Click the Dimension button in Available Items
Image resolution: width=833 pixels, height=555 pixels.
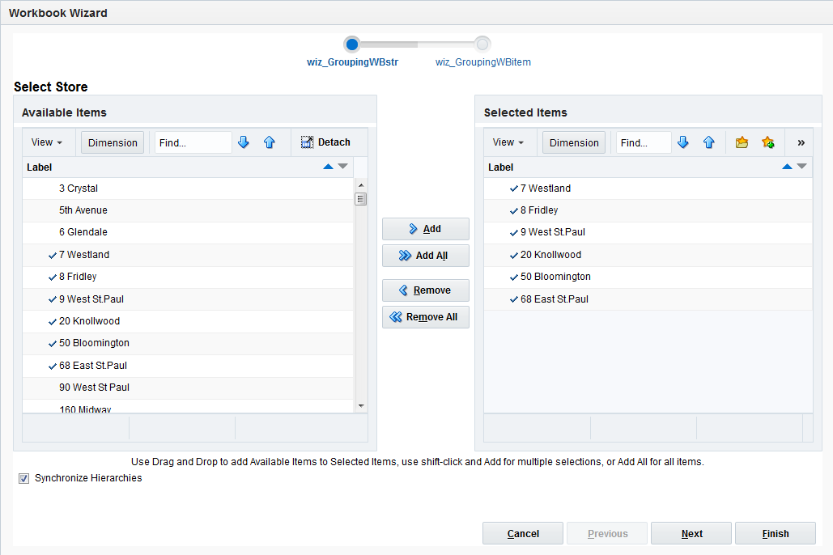click(113, 142)
